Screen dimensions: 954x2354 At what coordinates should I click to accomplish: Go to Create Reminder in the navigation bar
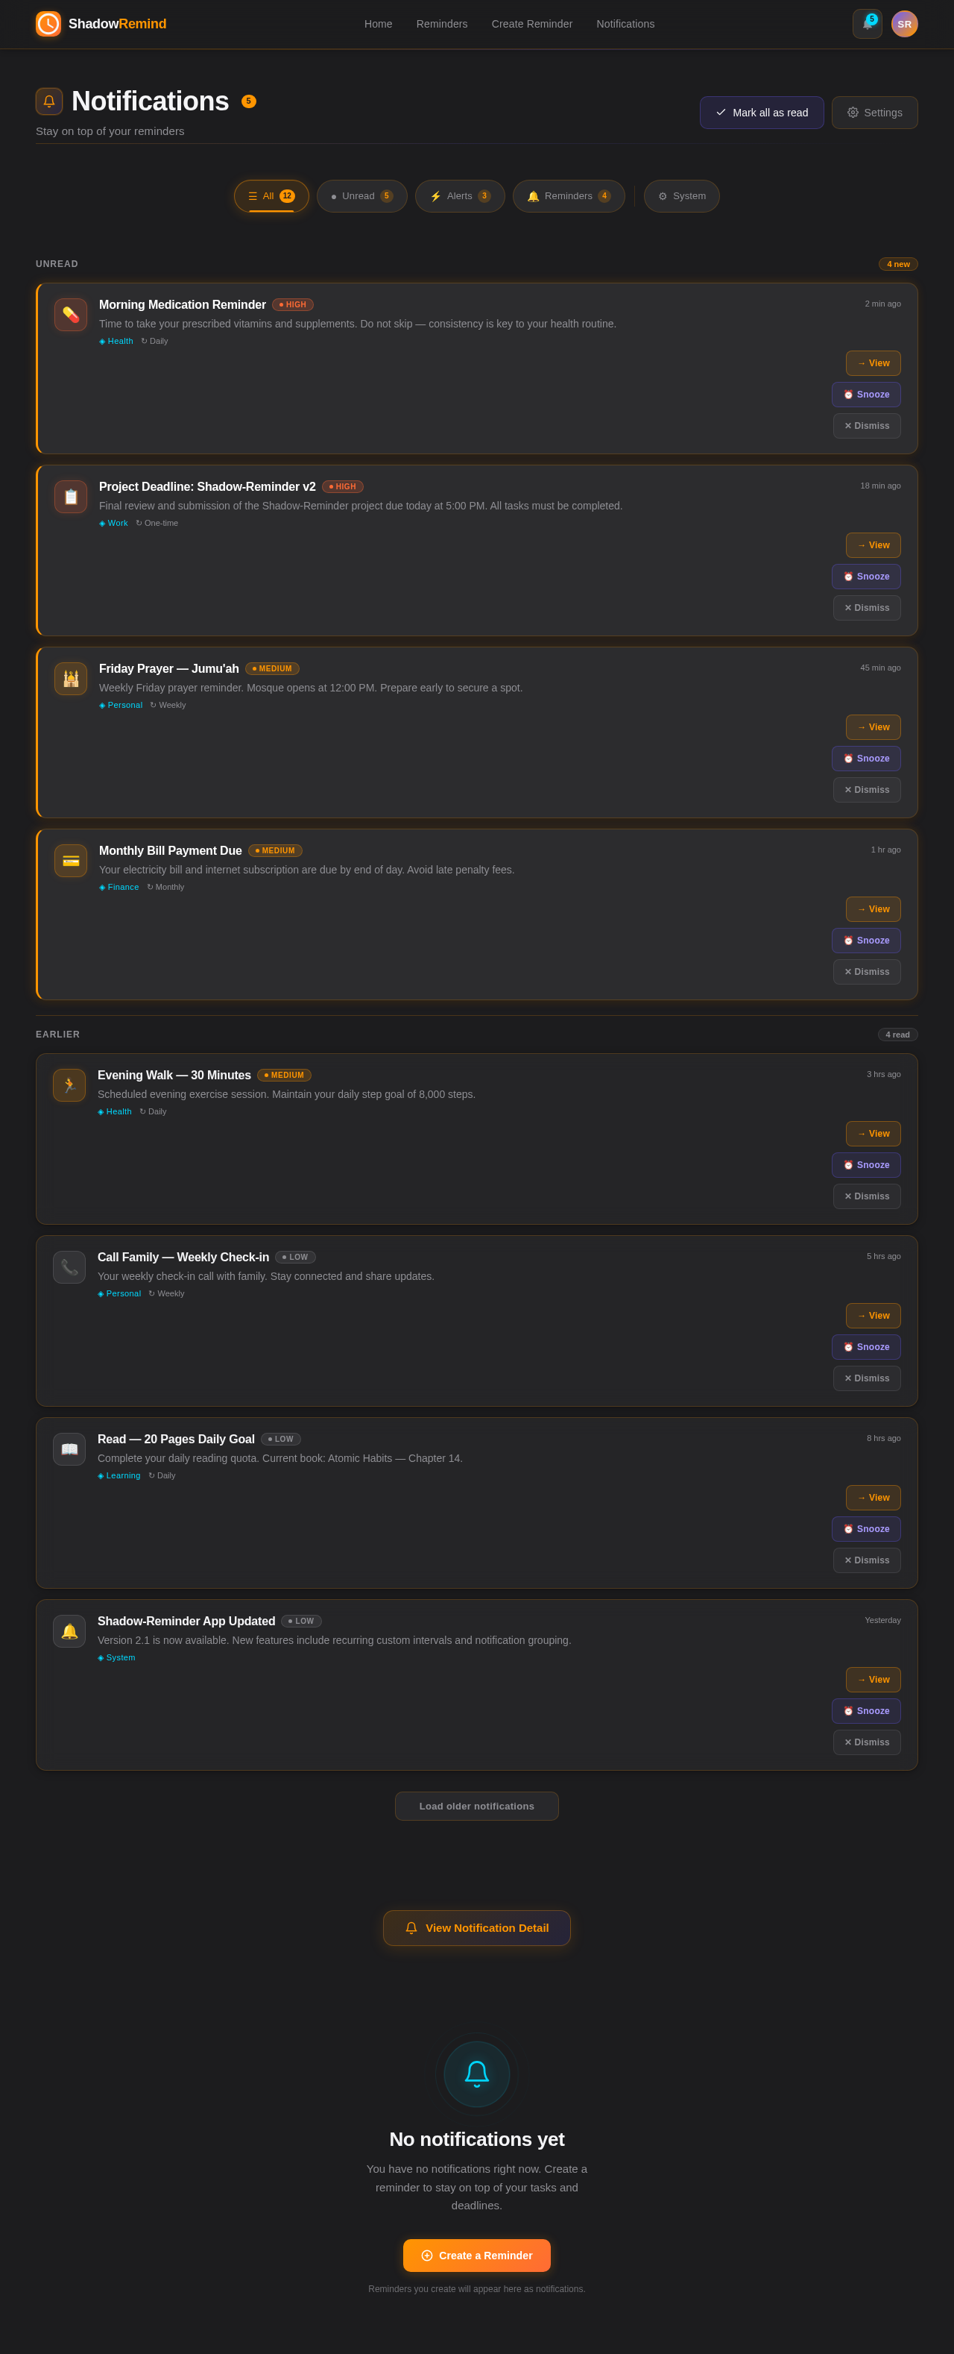click(x=531, y=24)
